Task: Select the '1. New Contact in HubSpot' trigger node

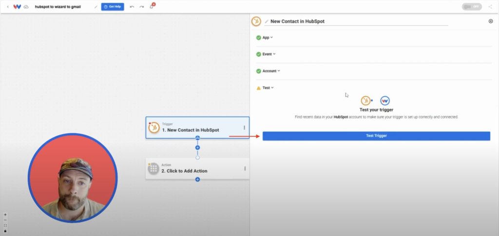Action: (198, 127)
